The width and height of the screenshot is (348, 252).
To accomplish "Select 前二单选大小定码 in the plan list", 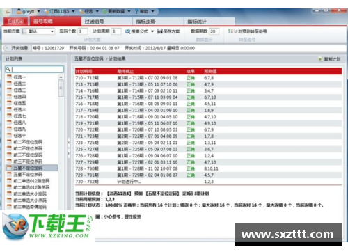I will click(30, 194).
